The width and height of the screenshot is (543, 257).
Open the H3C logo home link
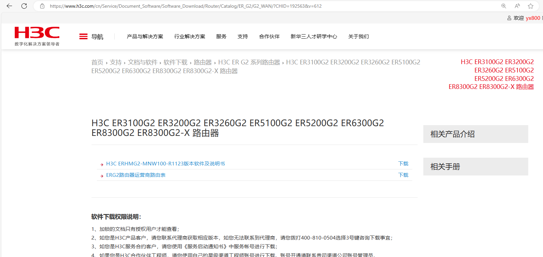(x=37, y=36)
